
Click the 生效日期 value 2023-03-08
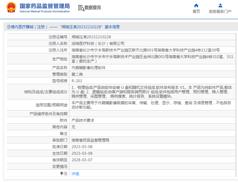(x=82, y=153)
